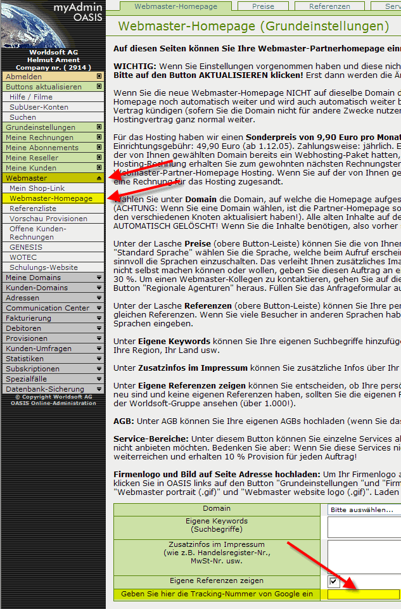
Task: Click the Eigene Keywords text area
Action: (x=364, y=527)
